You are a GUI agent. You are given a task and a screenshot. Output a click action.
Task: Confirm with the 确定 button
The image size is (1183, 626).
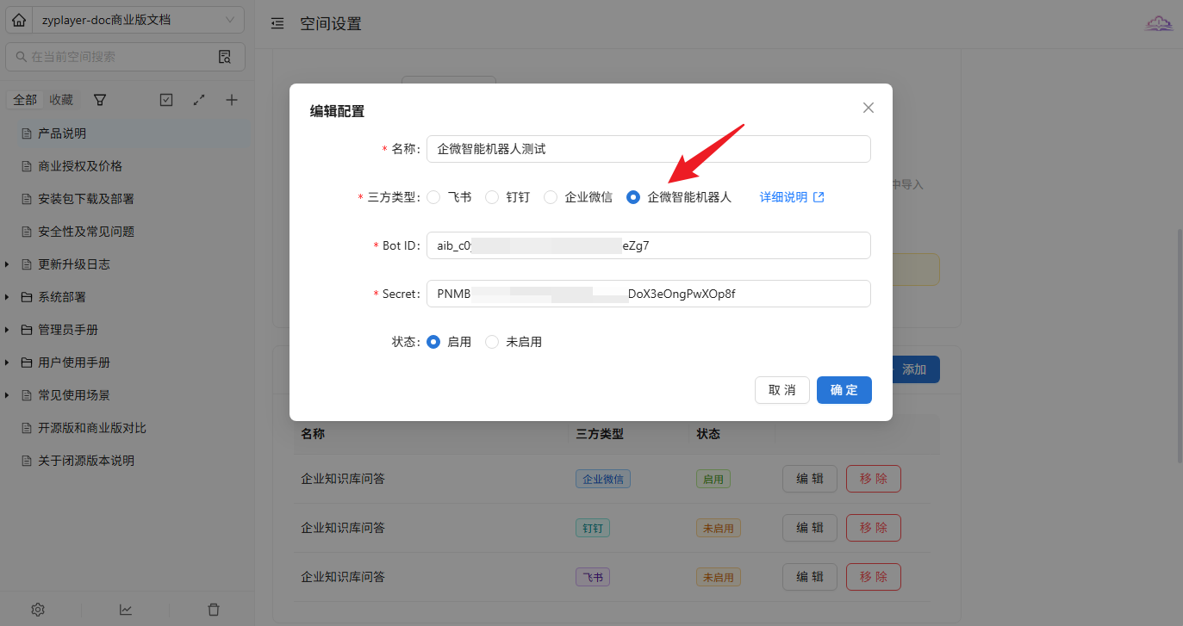[x=844, y=390]
